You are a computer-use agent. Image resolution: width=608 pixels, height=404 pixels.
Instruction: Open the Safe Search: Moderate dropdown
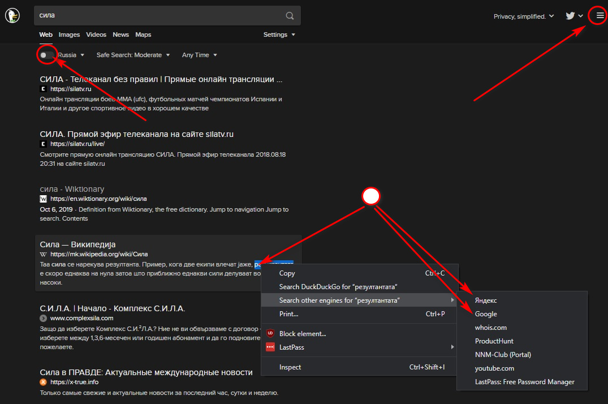(133, 55)
